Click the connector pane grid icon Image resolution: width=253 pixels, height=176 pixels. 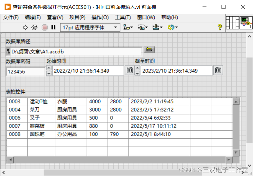click(x=232, y=23)
